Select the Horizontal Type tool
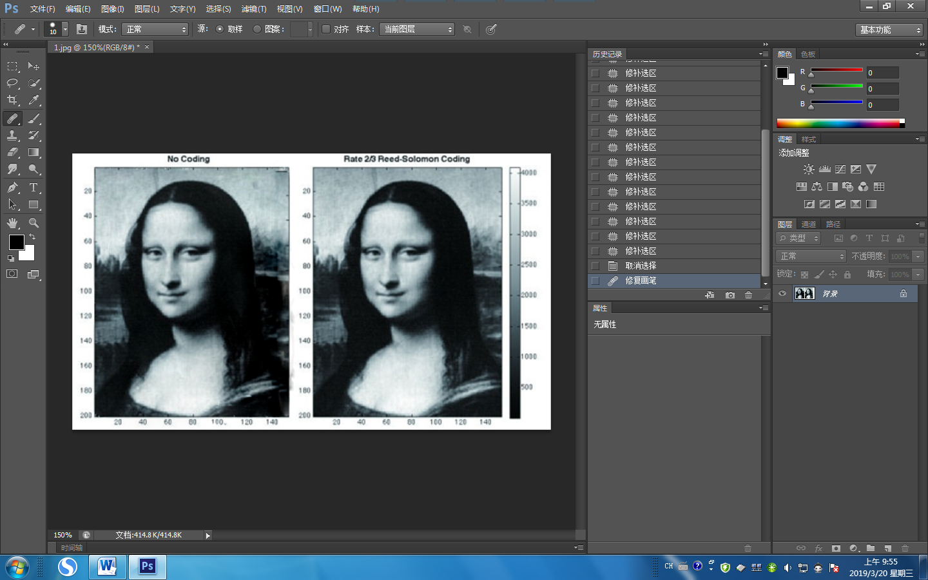 pyautogui.click(x=34, y=188)
